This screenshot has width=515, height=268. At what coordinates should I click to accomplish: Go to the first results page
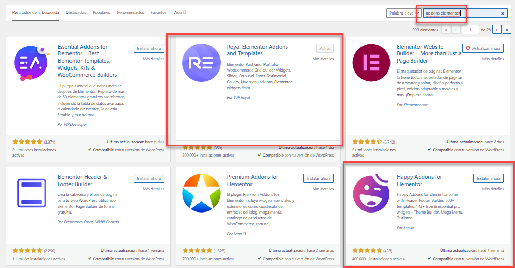(x=446, y=30)
